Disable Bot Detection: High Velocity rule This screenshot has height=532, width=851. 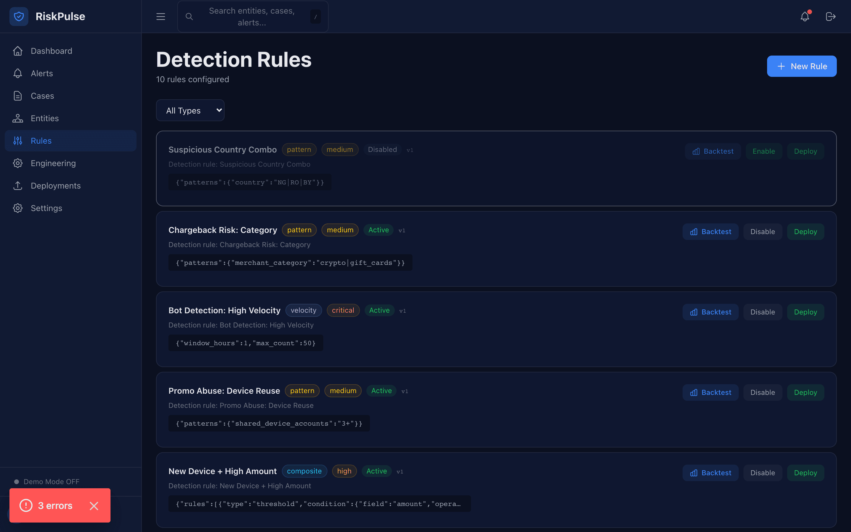[762, 312]
